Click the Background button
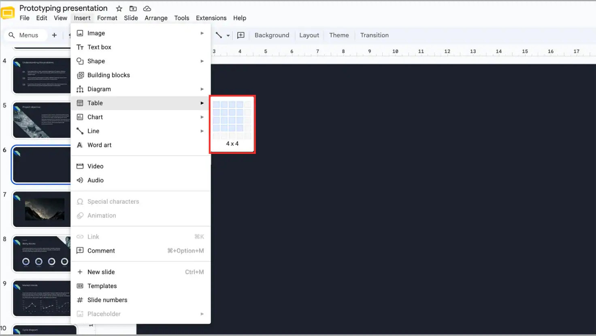The height and width of the screenshot is (336, 596). tap(272, 35)
